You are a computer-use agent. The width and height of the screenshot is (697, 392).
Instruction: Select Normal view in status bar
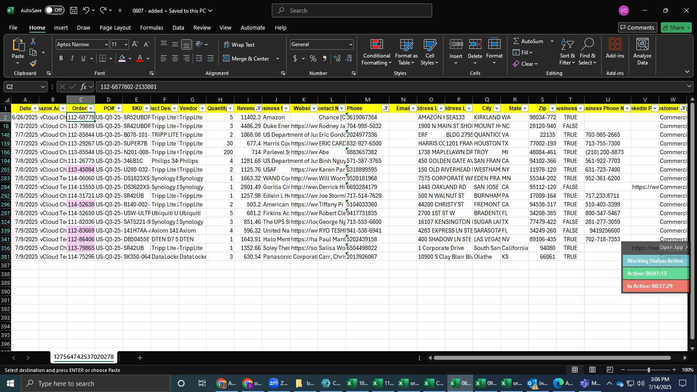click(575, 370)
